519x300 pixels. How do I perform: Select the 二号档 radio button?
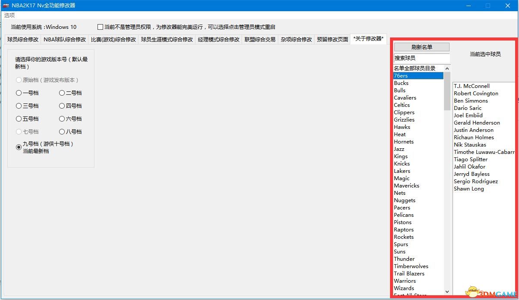pos(62,93)
